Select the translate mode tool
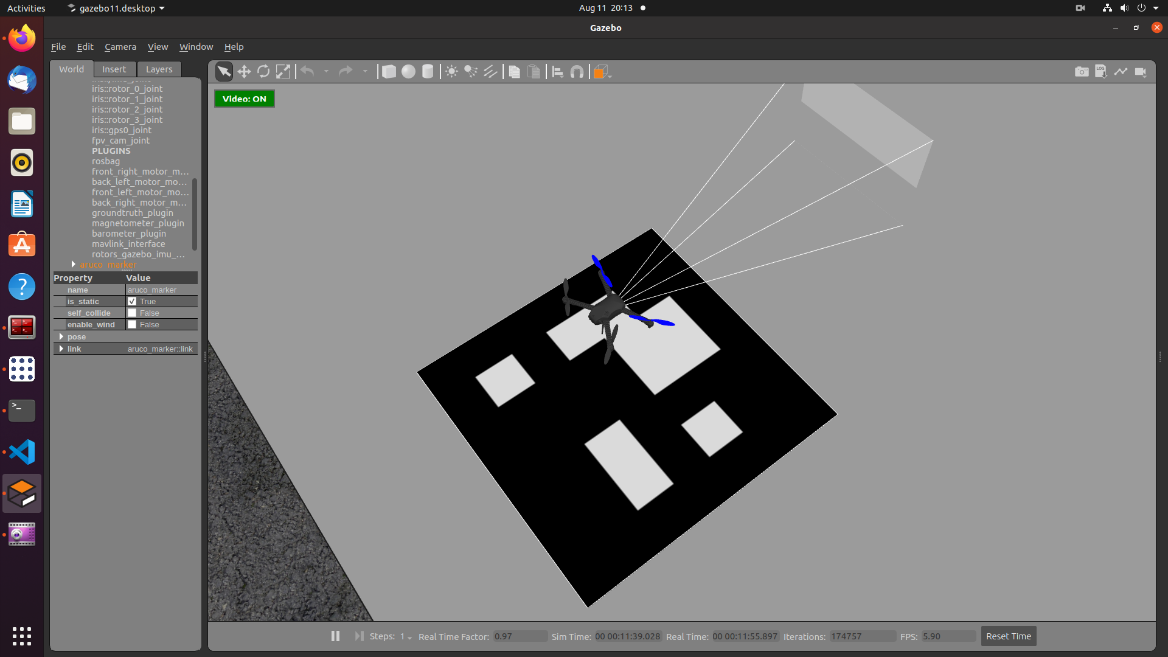This screenshot has width=1168, height=657. (x=244, y=72)
